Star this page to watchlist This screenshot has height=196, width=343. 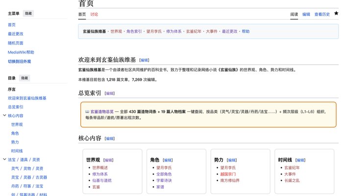pyautogui.click(x=336, y=13)
